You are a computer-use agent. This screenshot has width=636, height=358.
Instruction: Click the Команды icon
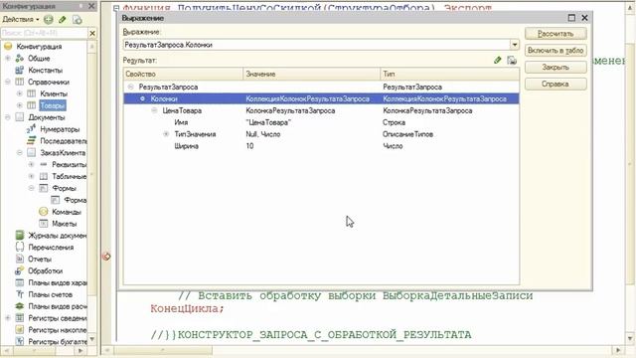[44, 212]
